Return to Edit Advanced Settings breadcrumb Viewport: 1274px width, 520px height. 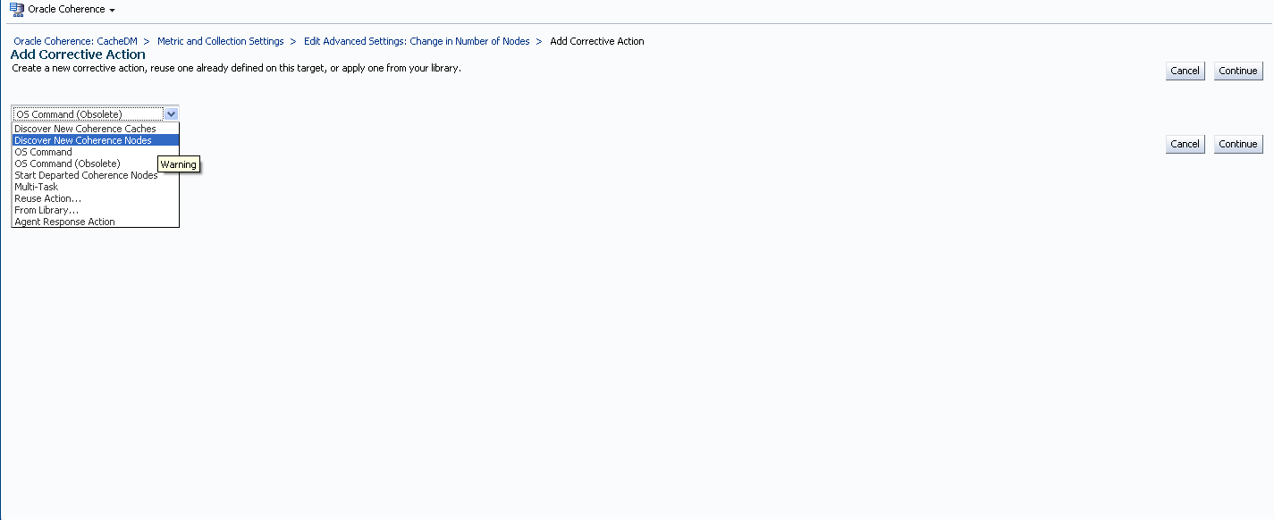[417, 41]
